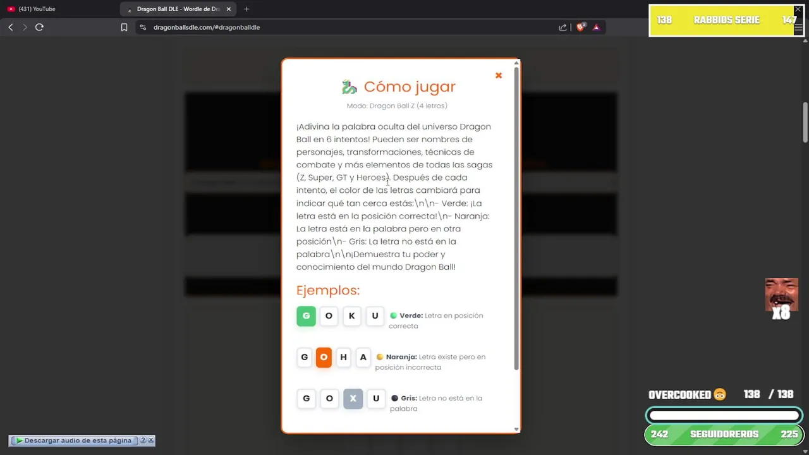Viewport: 809px width, 455px height.
Task: Close the yellow RABBIDS SERIE overlay
Action: (798, 9)
